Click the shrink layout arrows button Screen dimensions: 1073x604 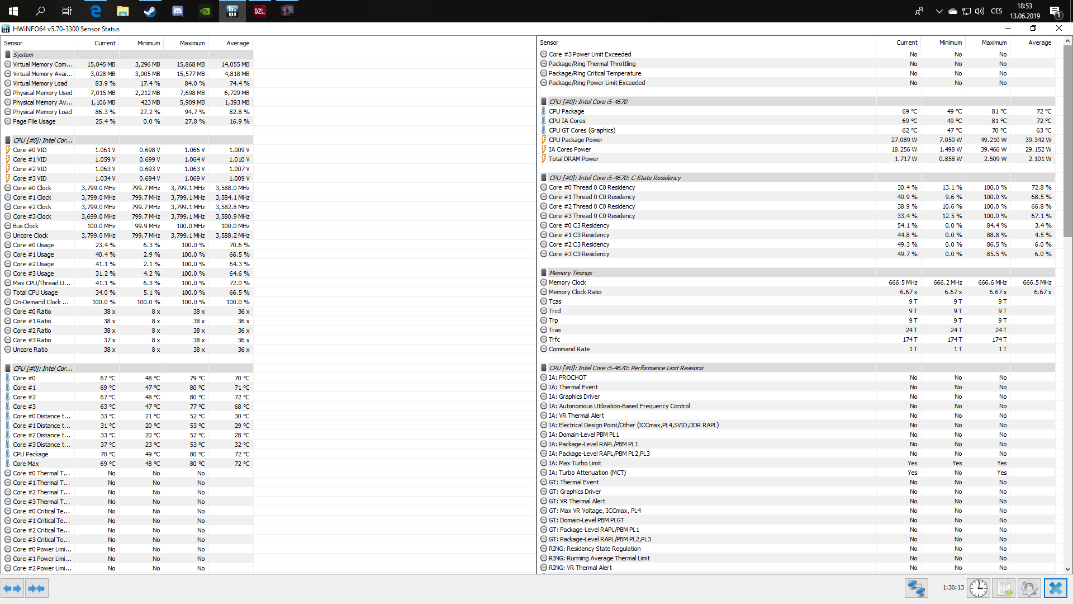pyautogui.click(x=36, y=588)
